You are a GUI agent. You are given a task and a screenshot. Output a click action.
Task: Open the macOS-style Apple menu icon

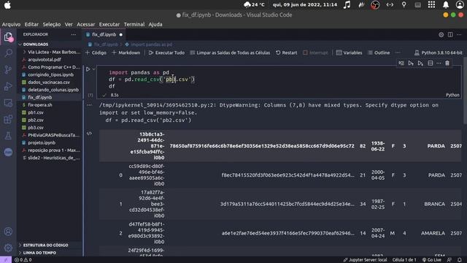(x=7, y=5)
